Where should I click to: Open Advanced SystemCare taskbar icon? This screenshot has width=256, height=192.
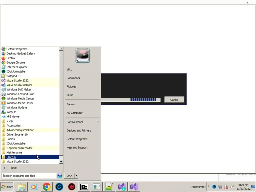pyautogui.click(x=59, y=187)
